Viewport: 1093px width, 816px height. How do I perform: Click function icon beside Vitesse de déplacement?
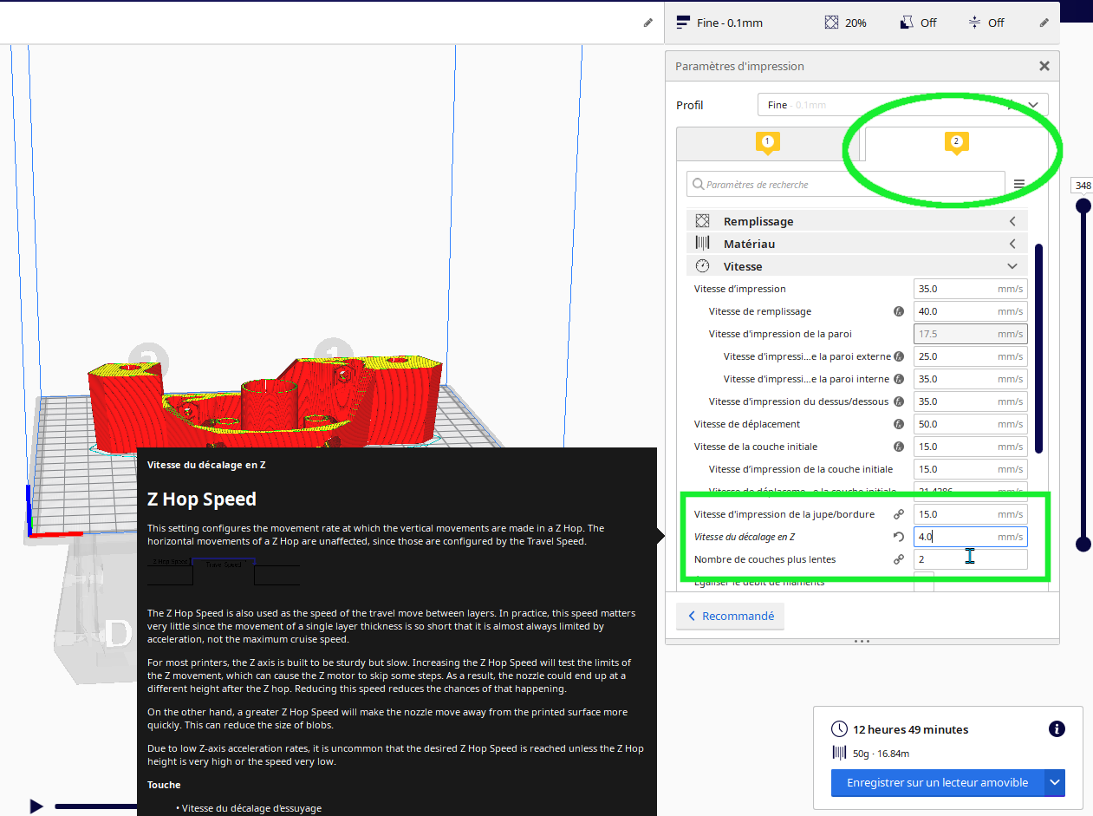(899, 424)
